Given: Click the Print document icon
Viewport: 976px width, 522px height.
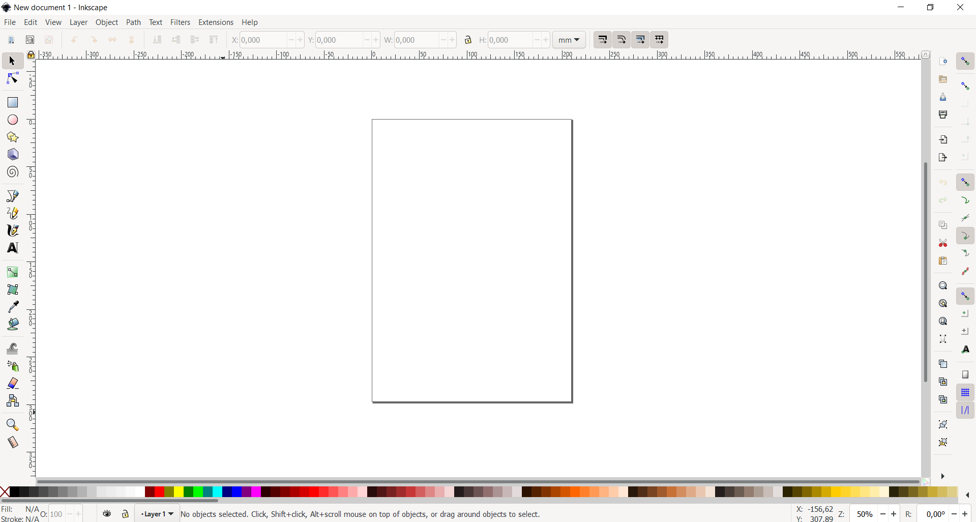Looking at the screenshot, I should click(x=943, y=114).
